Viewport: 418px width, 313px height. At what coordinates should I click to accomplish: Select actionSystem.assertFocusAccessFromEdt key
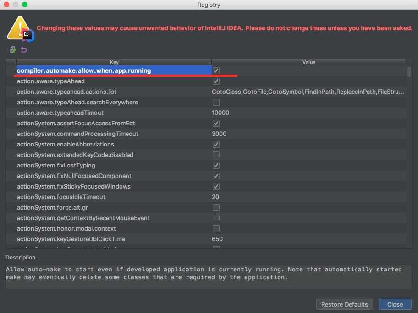point(76,123)
